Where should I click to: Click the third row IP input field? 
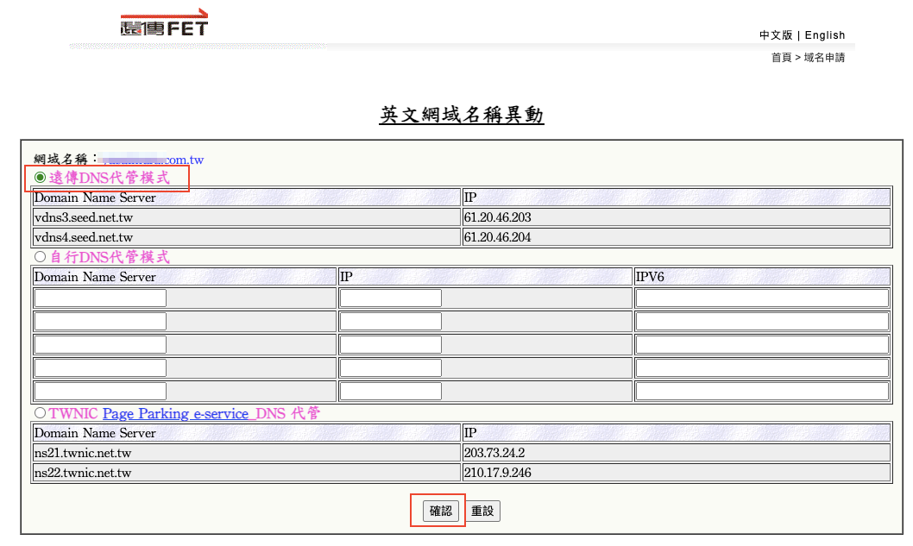coord(391,345)
